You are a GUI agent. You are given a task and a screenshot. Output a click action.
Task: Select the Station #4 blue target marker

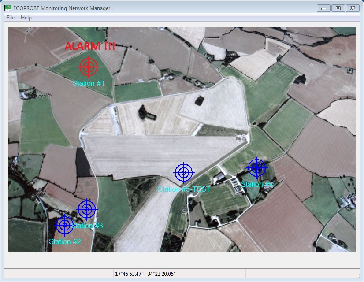[257, 167]
